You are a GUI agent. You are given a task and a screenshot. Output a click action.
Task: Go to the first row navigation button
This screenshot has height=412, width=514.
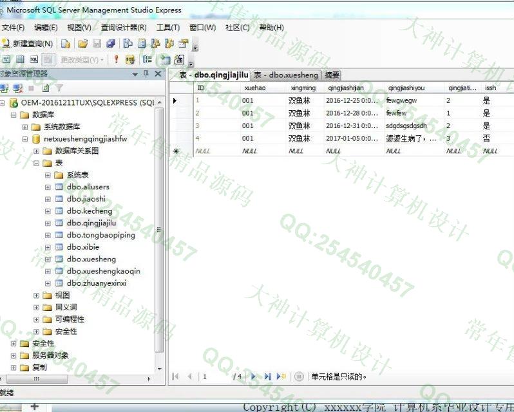pos(175,377)
